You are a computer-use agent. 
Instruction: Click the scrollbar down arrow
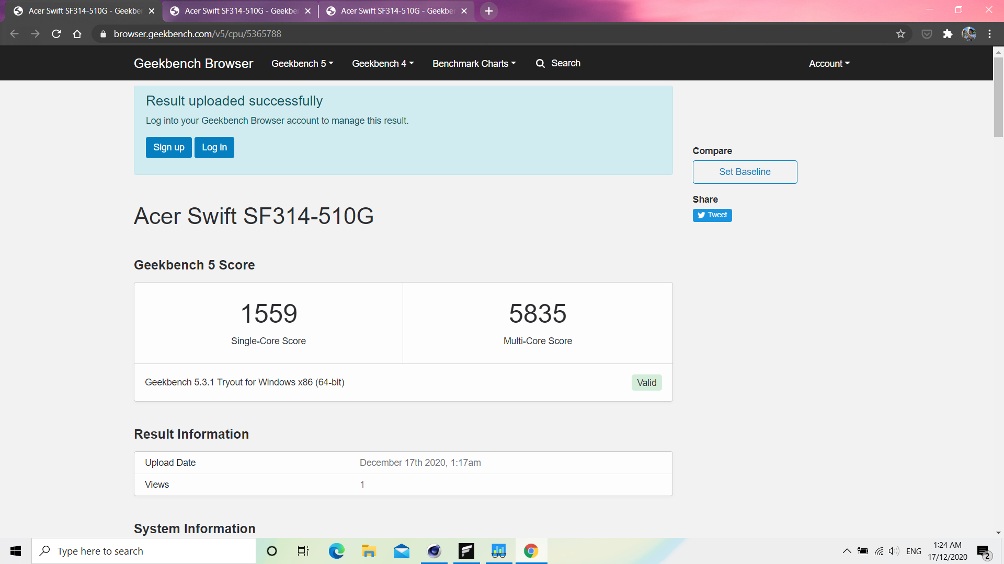(x=998, y=533)
